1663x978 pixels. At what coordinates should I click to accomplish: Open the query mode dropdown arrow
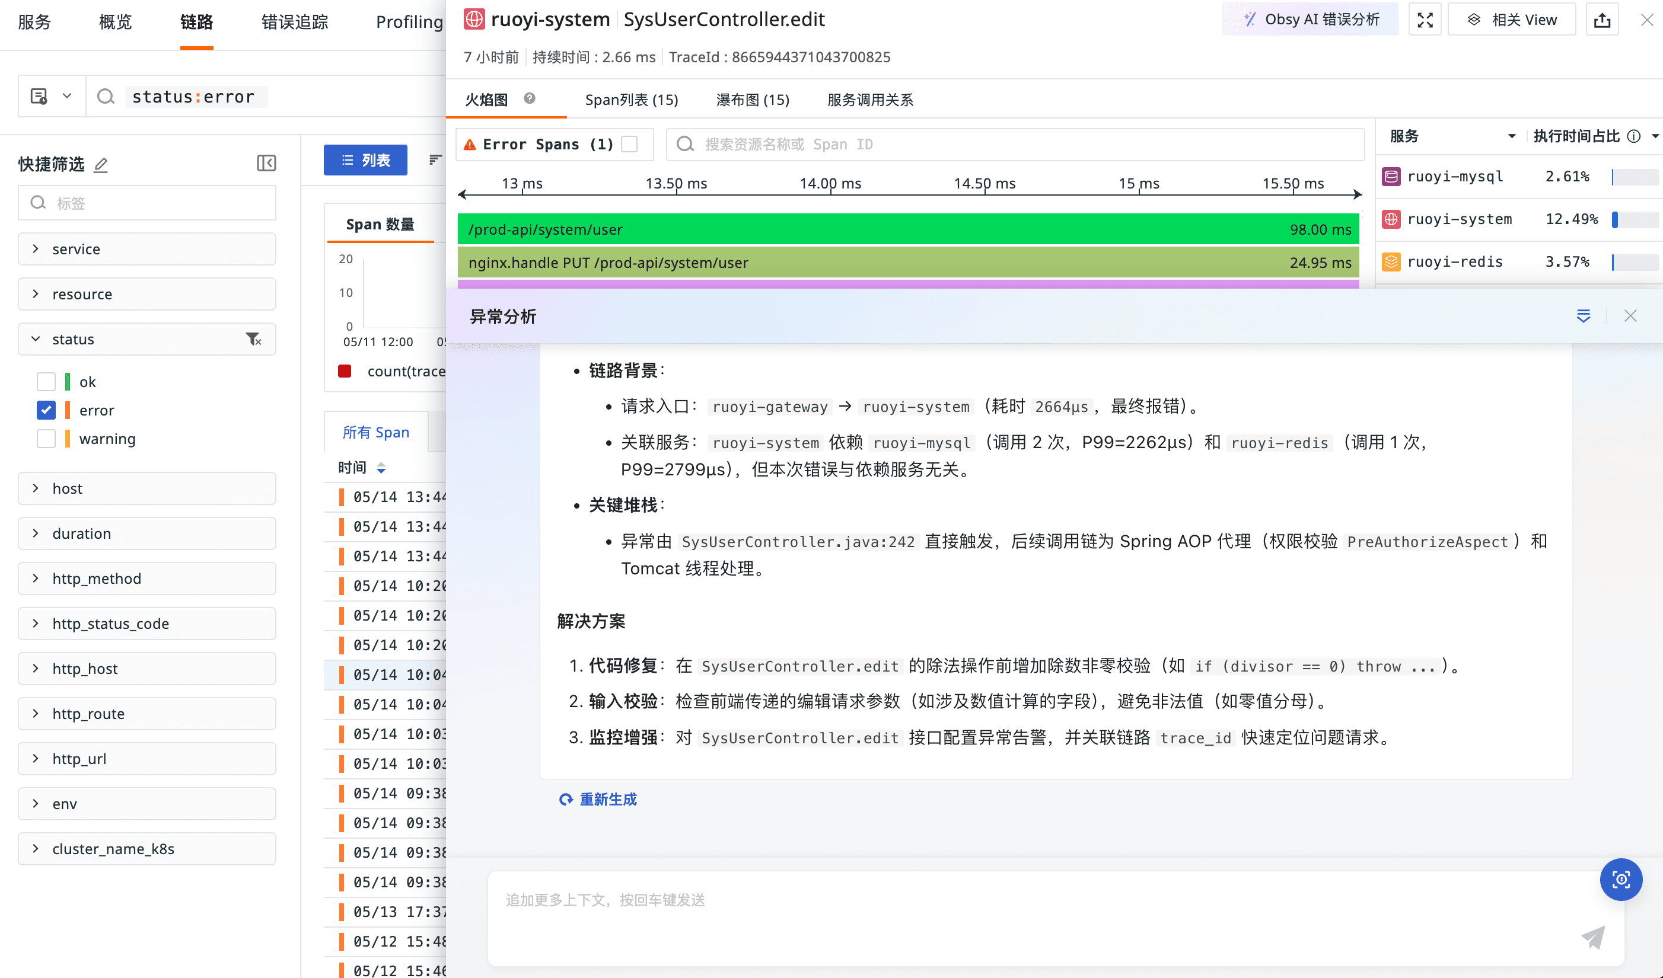pyautogui.click(x=66, y=96)
